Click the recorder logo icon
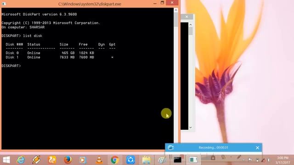This screenshot has width=294, height=165. coord(170,148)
